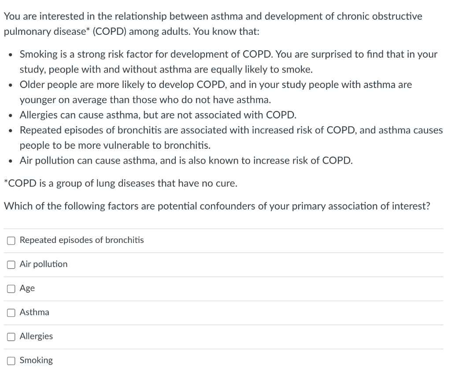Click the 'Air pollution' option label text
Viewport: 451px width, 379px height.
point(44,264)
